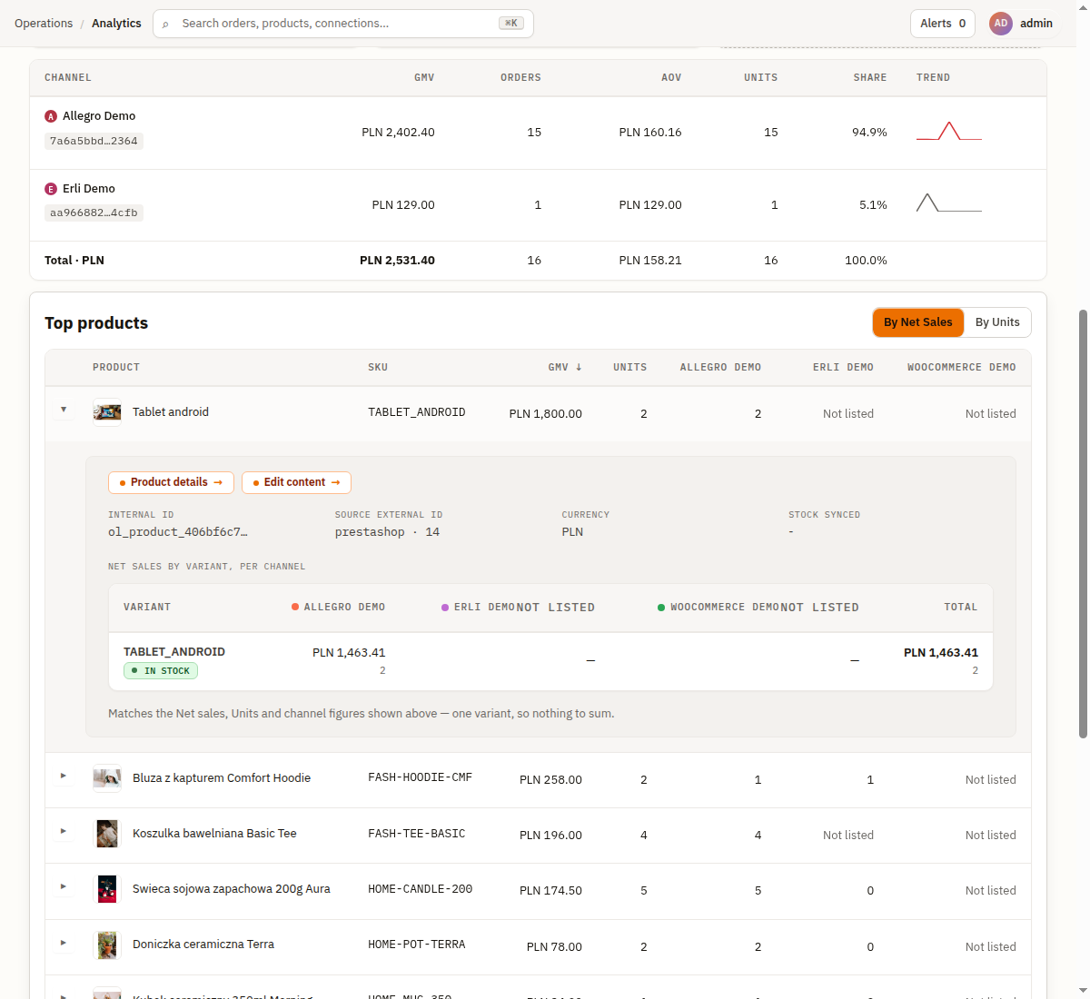Click the GMV sort arrow in Top products

click(x=579, y=368)
